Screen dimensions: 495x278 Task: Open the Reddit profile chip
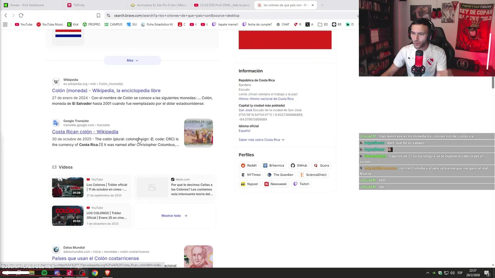click(x=249, y=165)
